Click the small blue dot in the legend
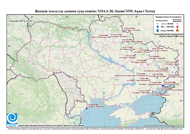The image size is (190, 134). (x=158, y=24)
